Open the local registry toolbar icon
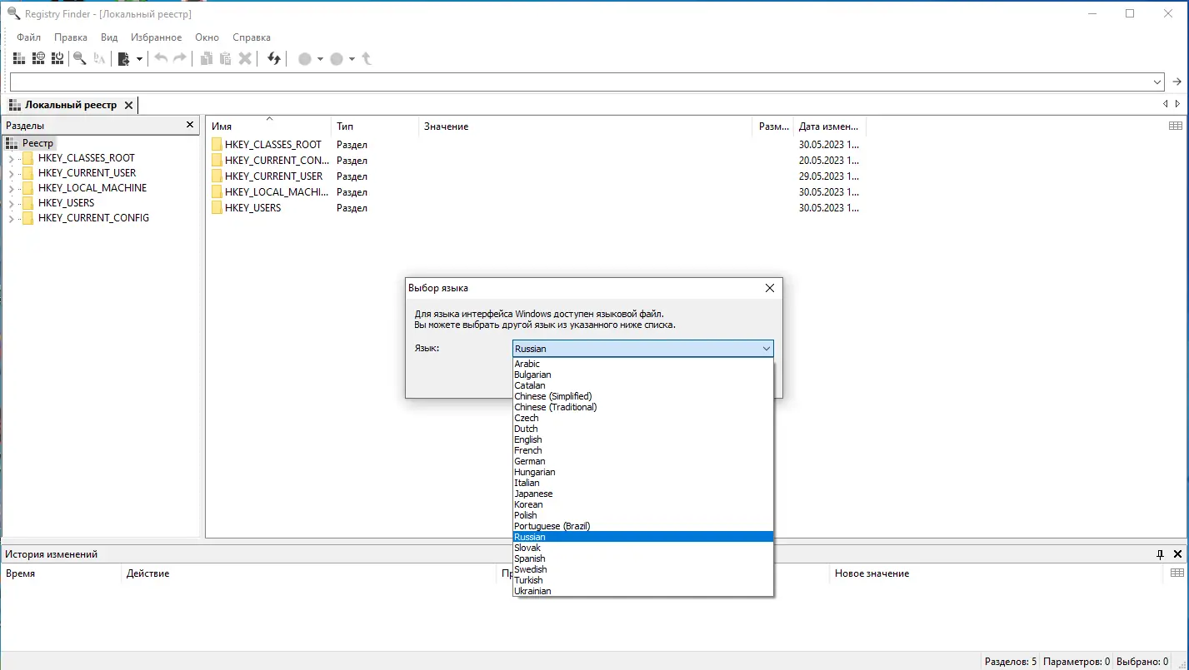Screen dimensions: 1189x670 pos(19,58)
